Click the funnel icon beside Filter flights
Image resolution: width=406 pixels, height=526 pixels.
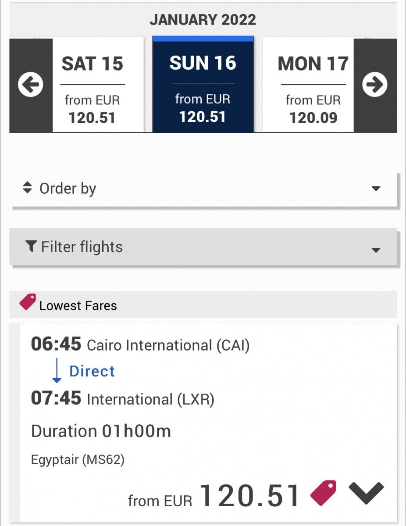pyautogui.click(x=31, y=246)
